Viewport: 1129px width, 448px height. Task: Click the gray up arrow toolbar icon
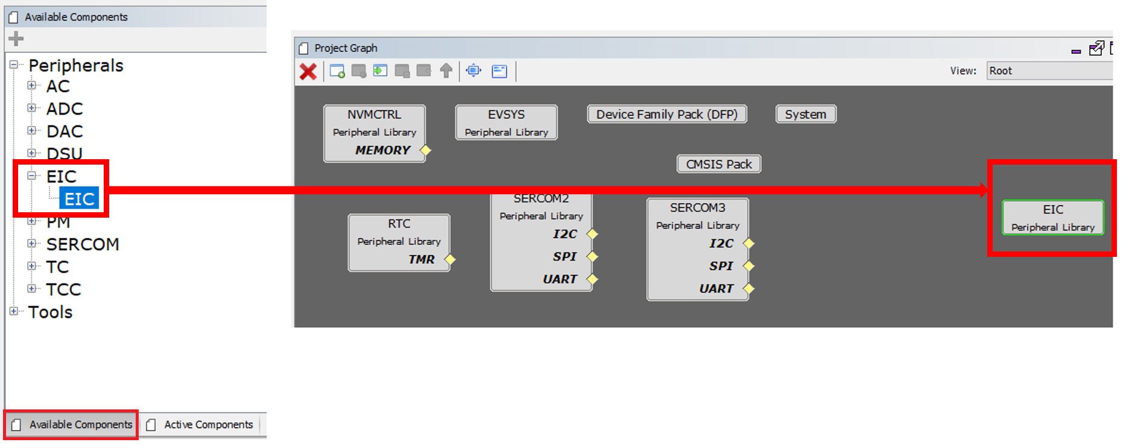[x=446, y=71]
